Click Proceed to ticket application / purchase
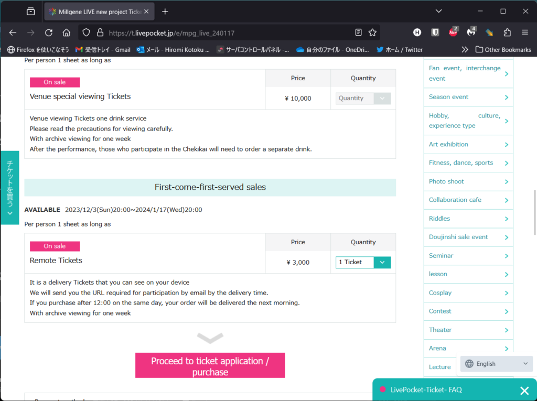The width and height of the screenshot is (537, 401). [x=210, y=366]
